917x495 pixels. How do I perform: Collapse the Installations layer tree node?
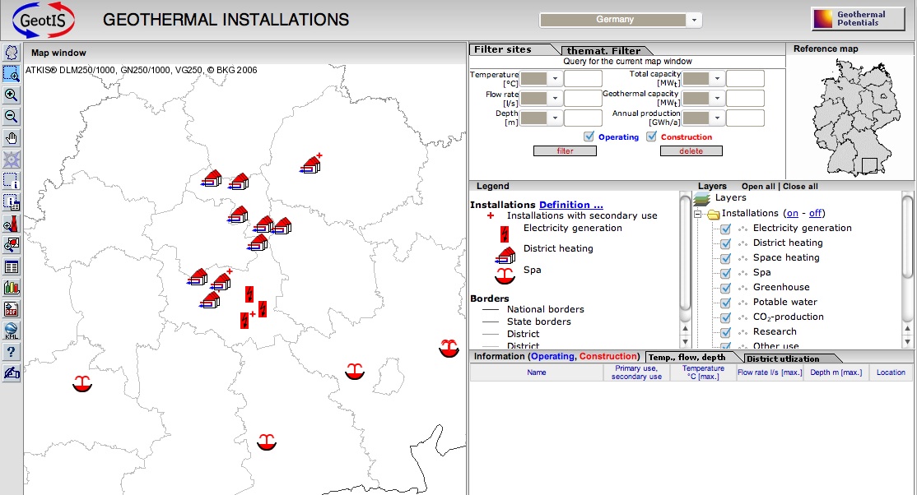(x=696, y=212)
